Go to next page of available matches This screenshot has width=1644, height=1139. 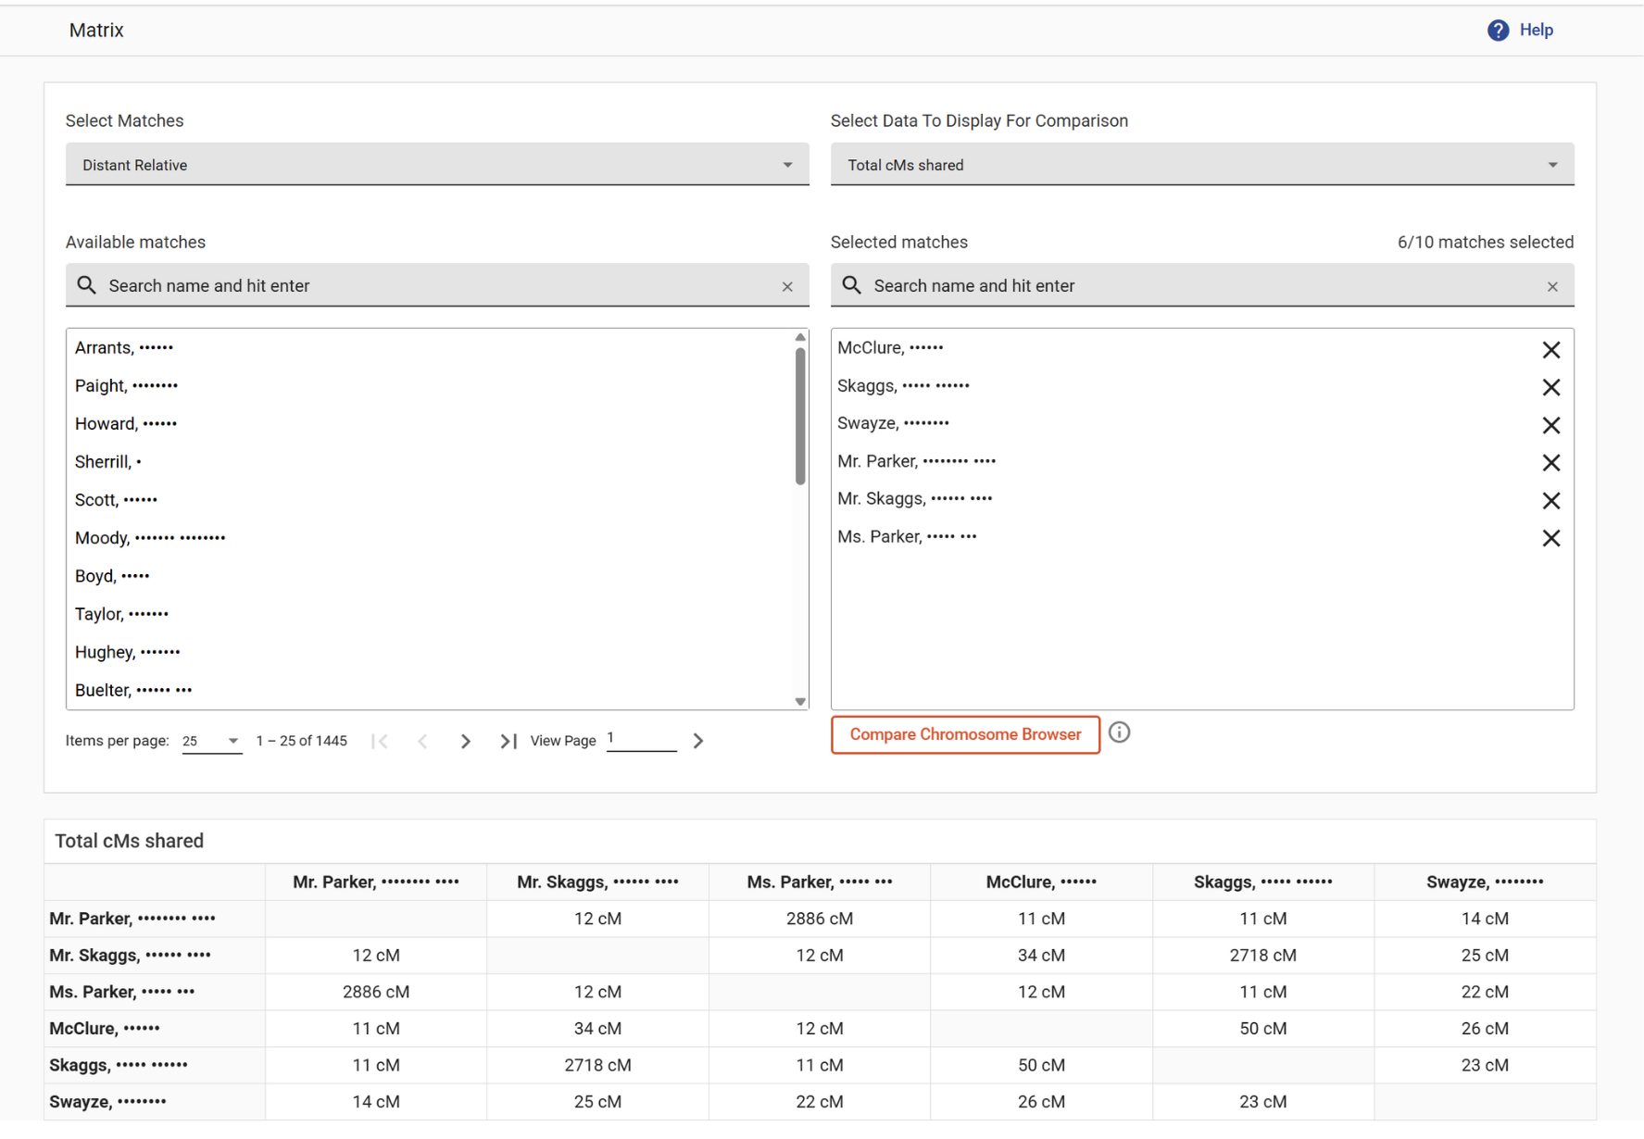click(x=465, y=741)
